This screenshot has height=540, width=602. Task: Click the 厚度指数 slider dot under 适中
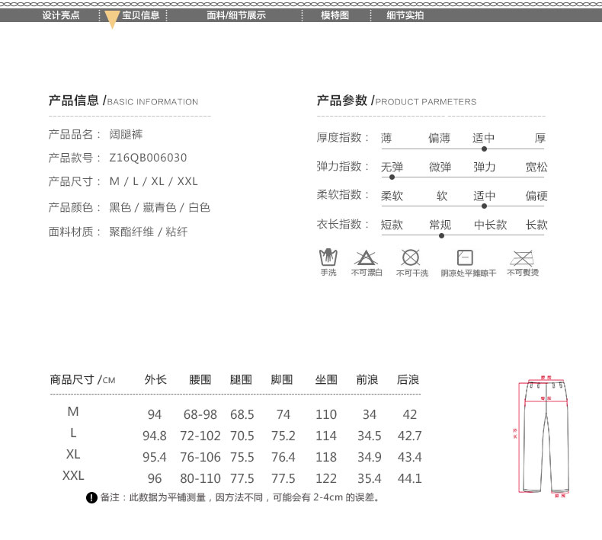pyautogui.click(x=484, y=149)
